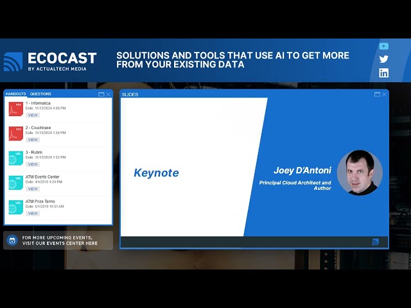Click the Informatica date line

coord(46,108)
